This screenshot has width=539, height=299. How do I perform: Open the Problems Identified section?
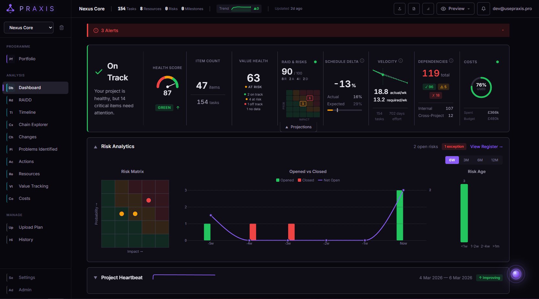coord(38,149)
